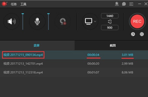Toggle system sound speaker icon

coord(12,22)
